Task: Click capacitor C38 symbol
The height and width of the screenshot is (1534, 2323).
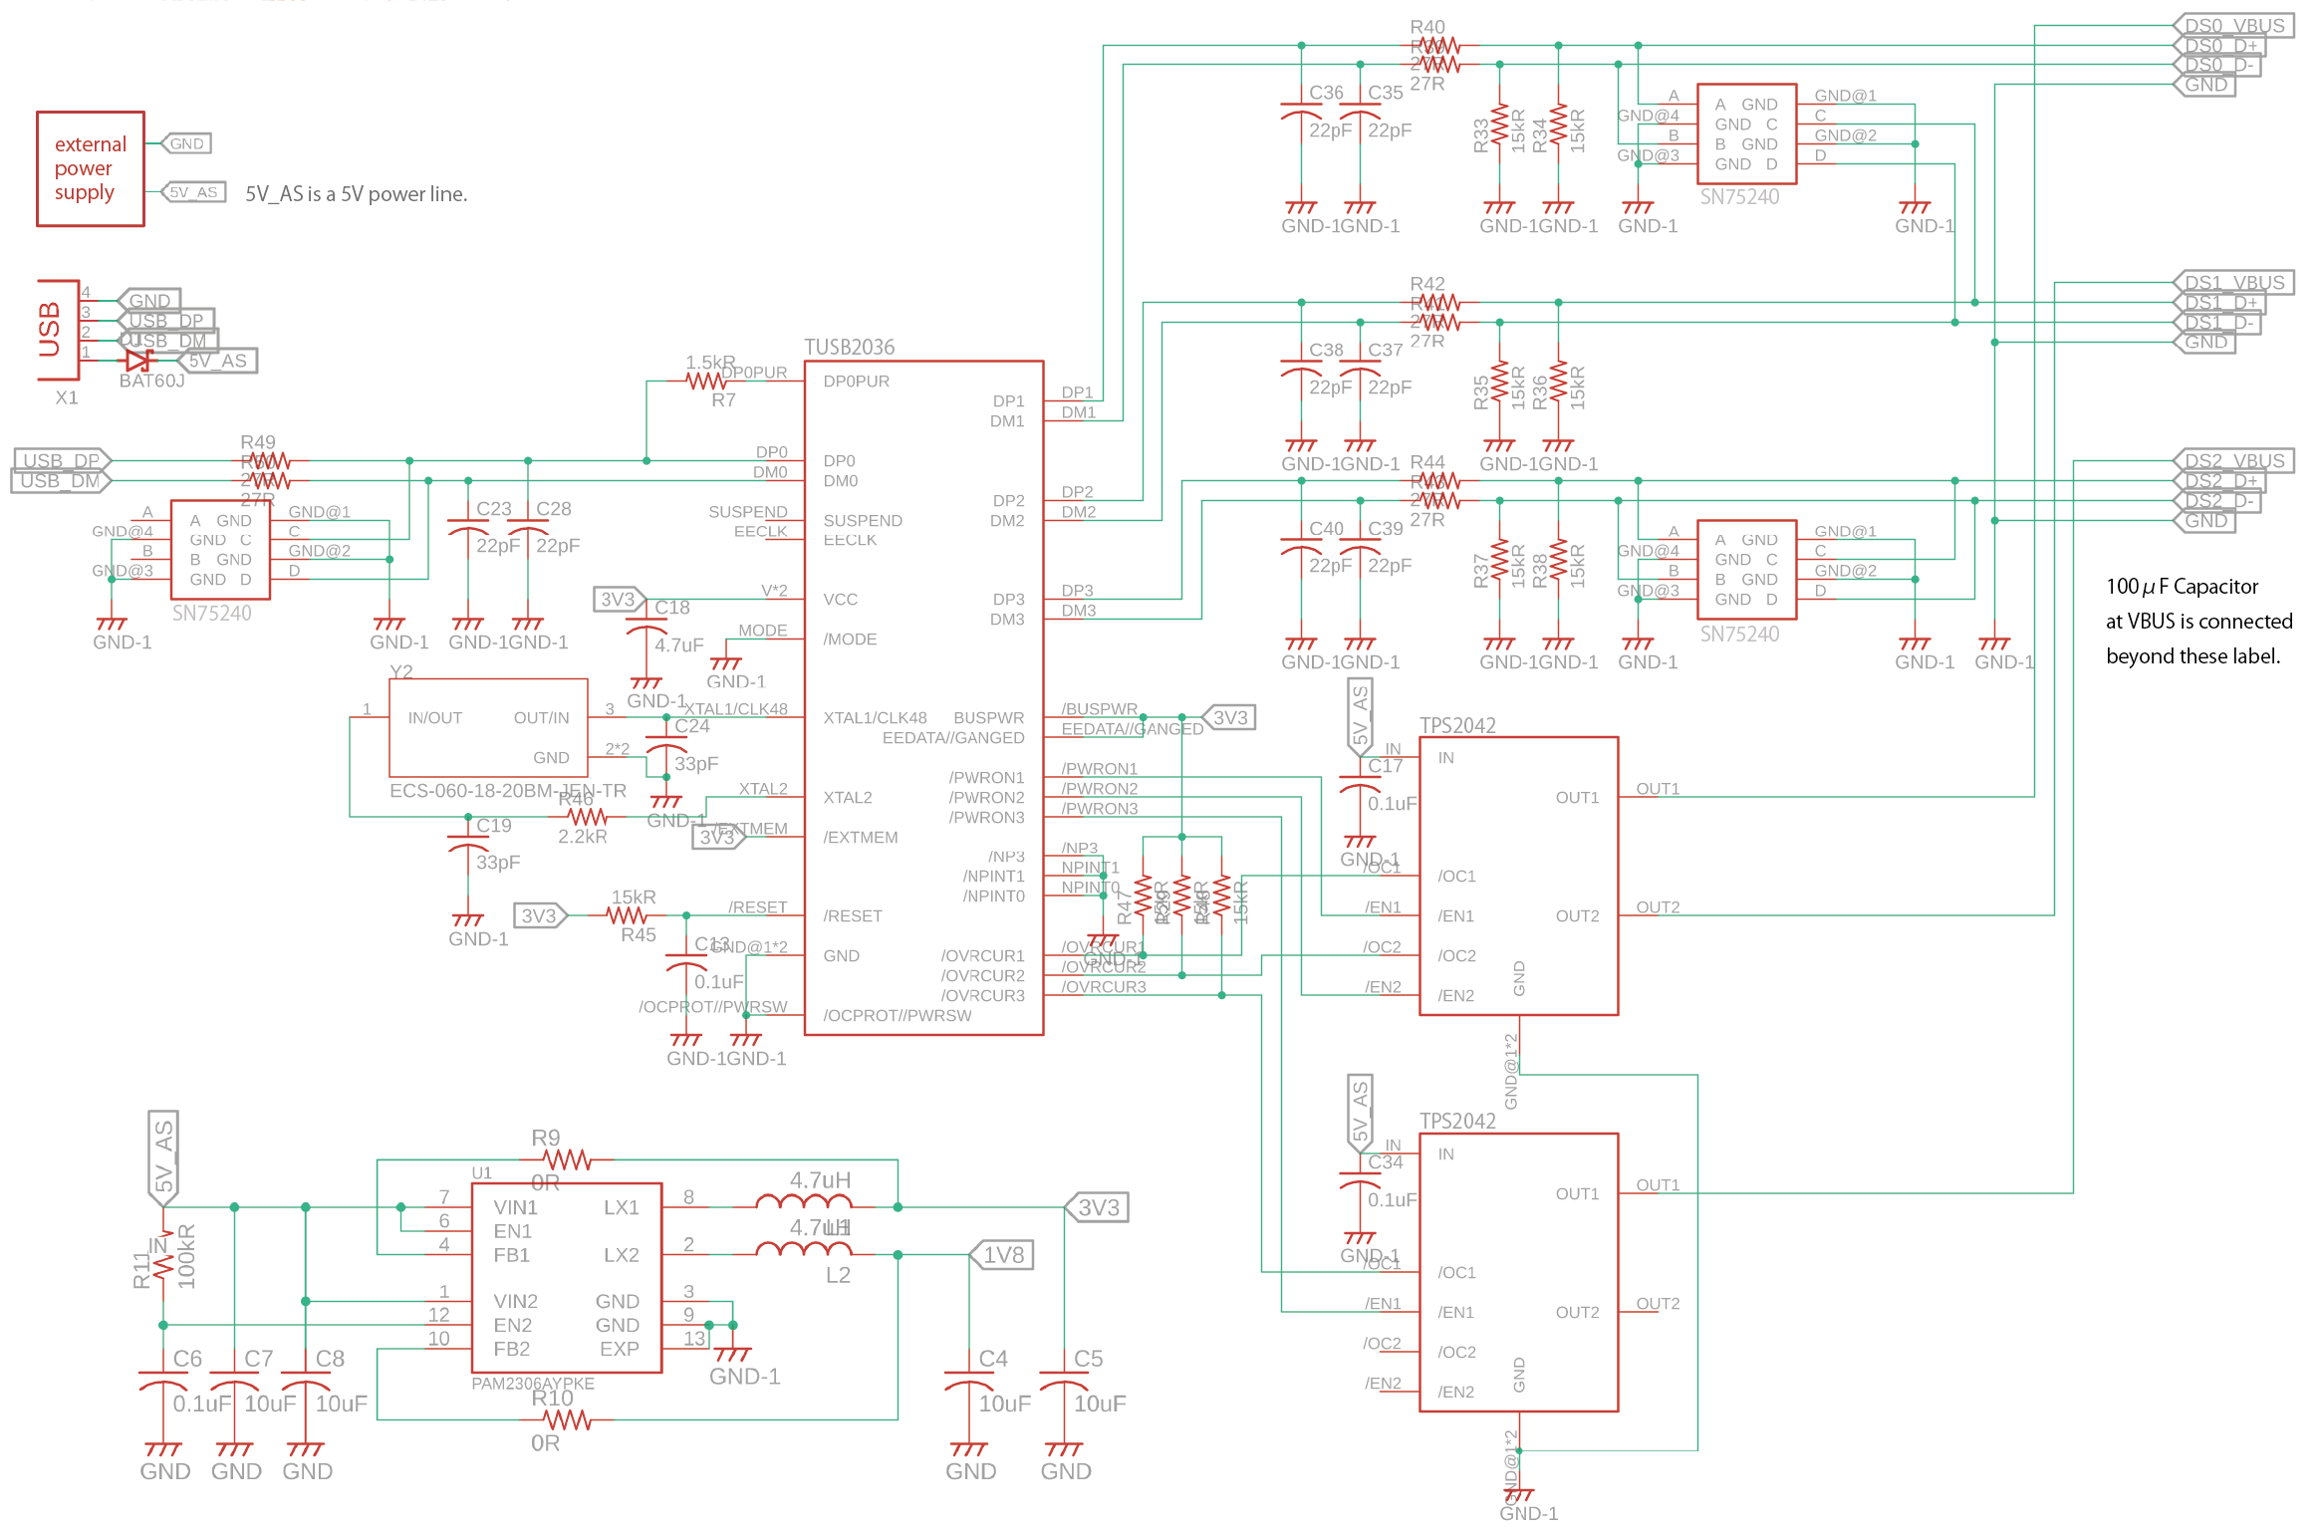Action: [x=1301, y=367]
